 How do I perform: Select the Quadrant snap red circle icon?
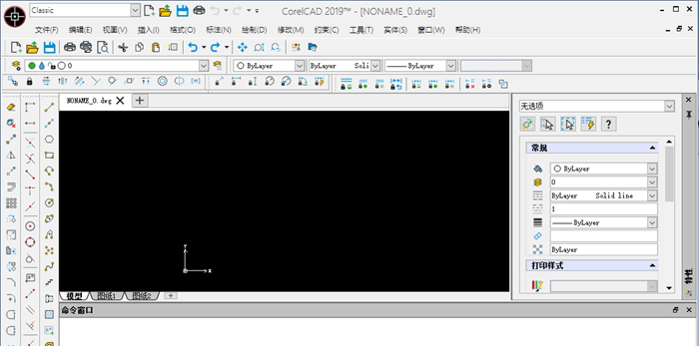point(30,242)
